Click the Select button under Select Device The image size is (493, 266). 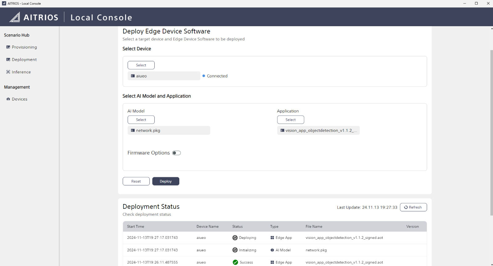pos(141,65)
